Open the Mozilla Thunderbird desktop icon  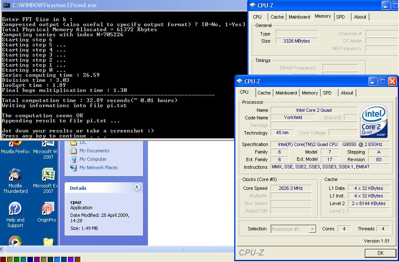coord(15,175)
